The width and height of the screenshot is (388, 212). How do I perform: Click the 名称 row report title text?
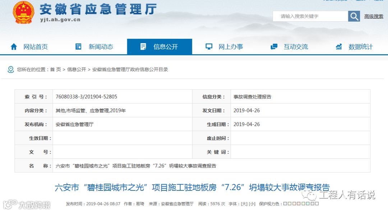point(136,166)
